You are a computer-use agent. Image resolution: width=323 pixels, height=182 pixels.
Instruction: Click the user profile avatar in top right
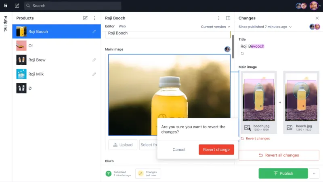click(x=314, y=6)
